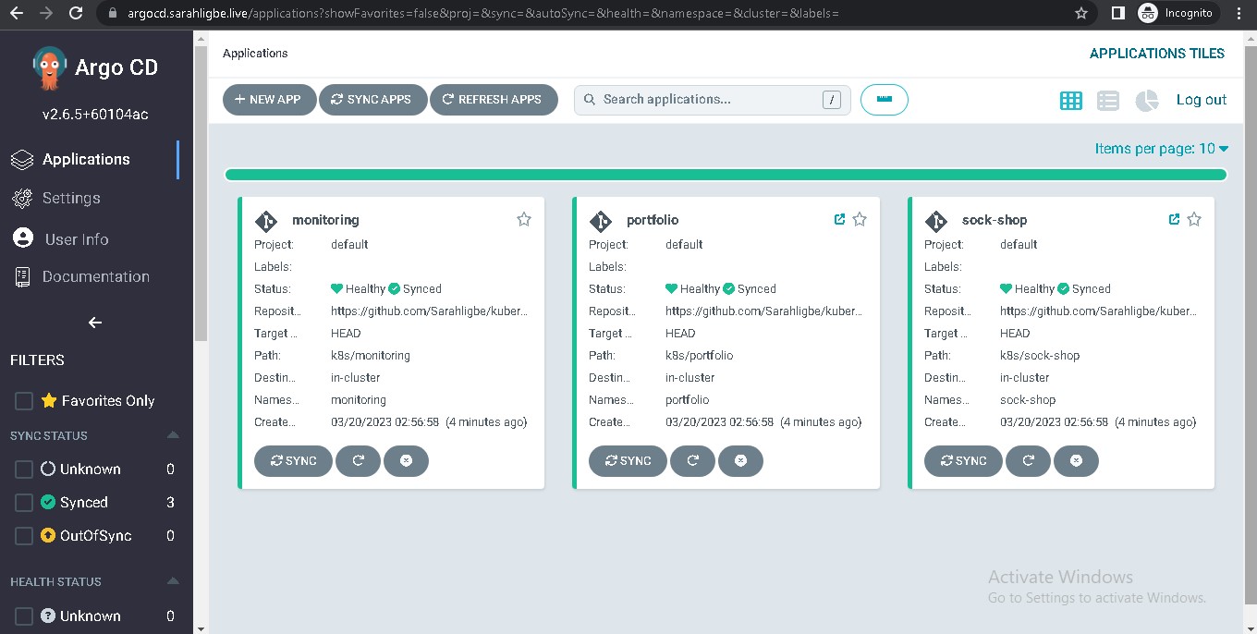The image size is (1257, 634).
Task: Click the version v2.6.5+60104ac text
Action: (x=95, y=115)
